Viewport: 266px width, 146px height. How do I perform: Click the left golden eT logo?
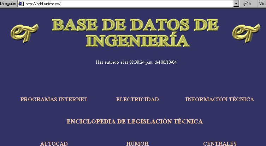coord(24,33)
